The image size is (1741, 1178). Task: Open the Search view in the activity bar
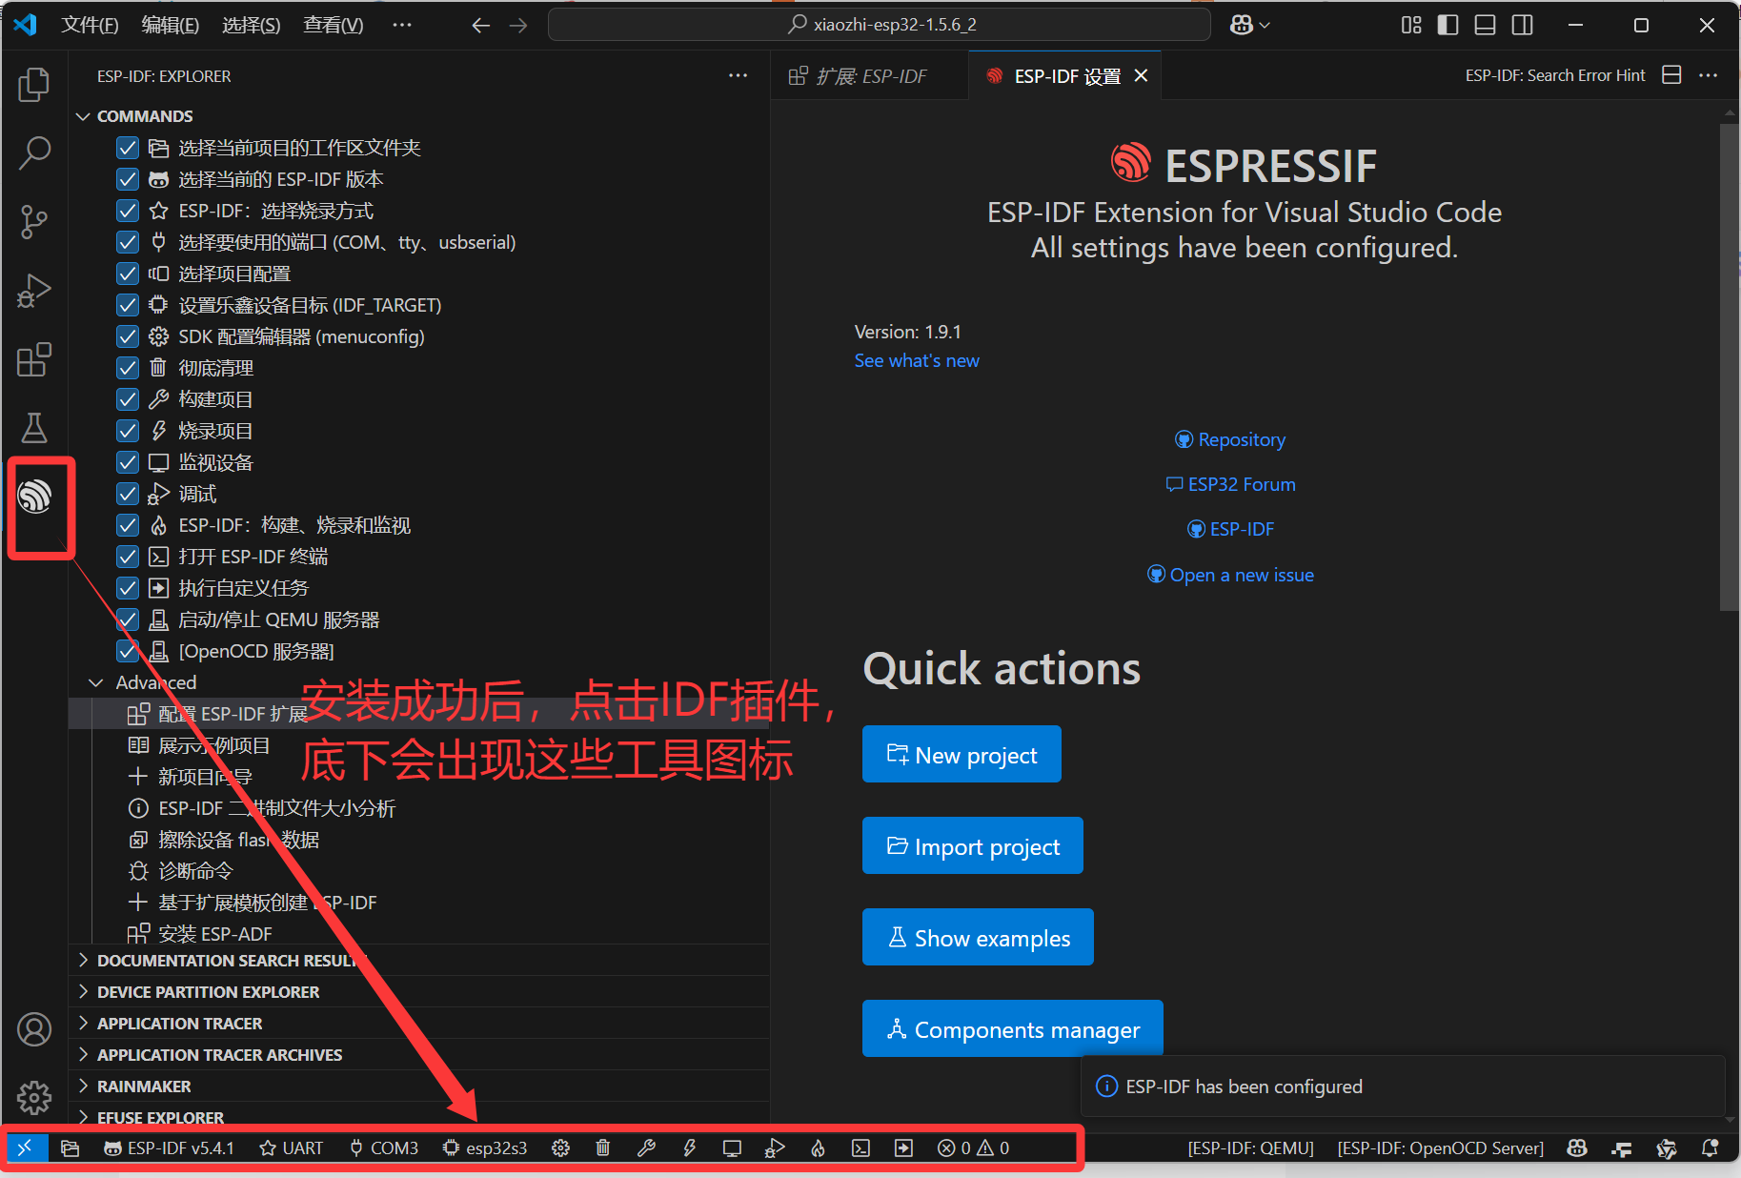[x=34, y=152]
